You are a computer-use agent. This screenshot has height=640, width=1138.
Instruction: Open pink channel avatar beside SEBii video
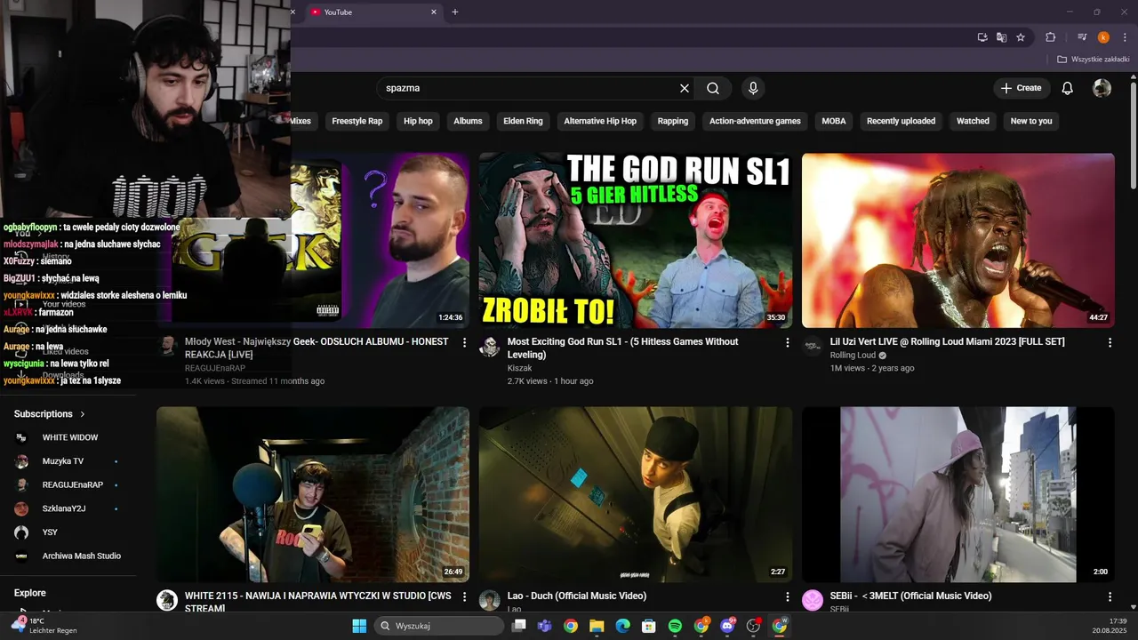813,600
